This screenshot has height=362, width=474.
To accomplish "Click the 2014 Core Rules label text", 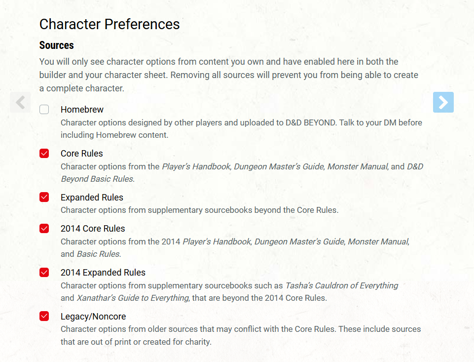I will click(93, 229).
